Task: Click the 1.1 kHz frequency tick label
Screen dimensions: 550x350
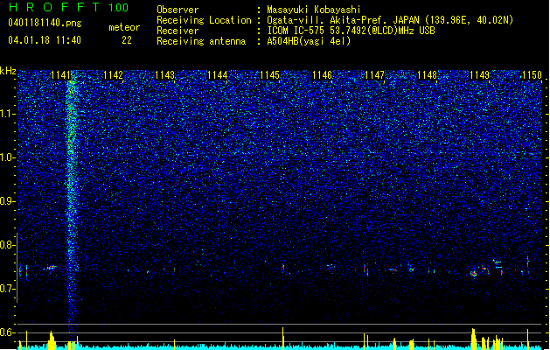Action: click(7, 114)
